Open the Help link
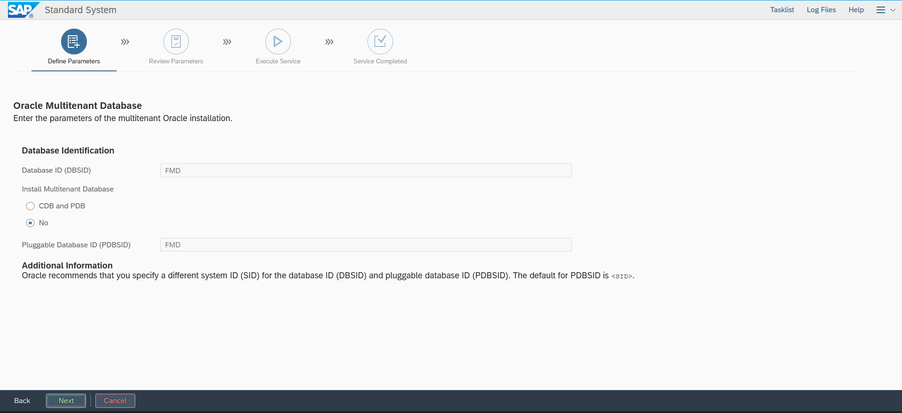 tap(856, 10)
